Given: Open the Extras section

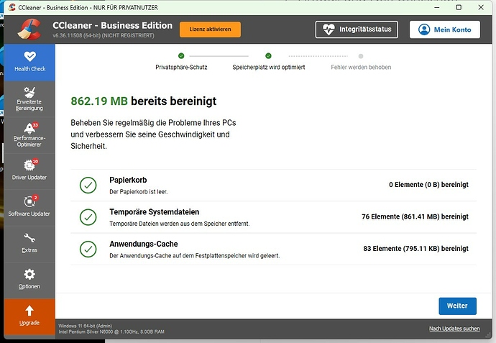Looking at the screenshot, I should pos(29,244).
